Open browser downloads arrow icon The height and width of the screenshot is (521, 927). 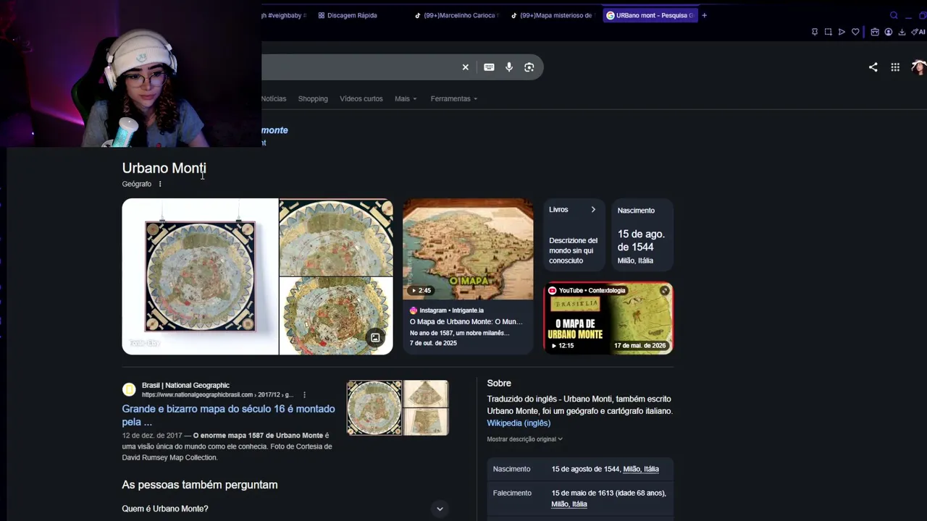point(902,32)
